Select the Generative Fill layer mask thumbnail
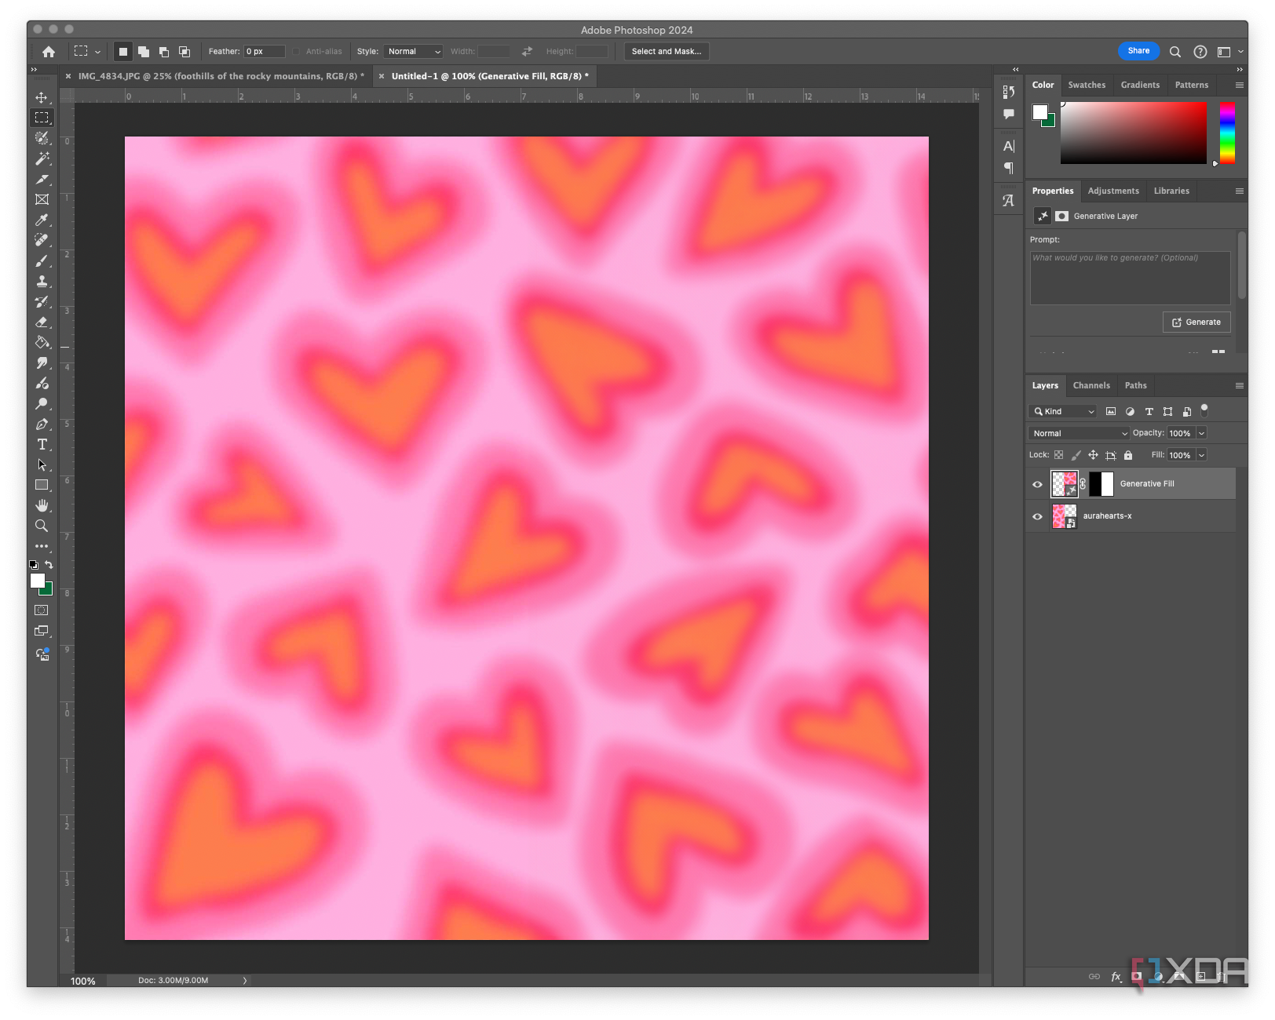The image size is (1275, 1020). click(1101, 484)
